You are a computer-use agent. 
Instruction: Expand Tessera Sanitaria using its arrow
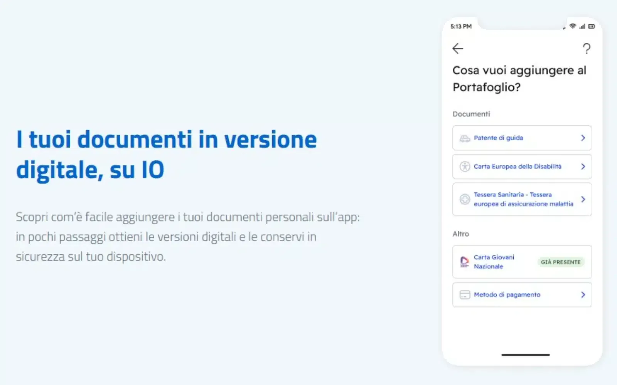583,199
